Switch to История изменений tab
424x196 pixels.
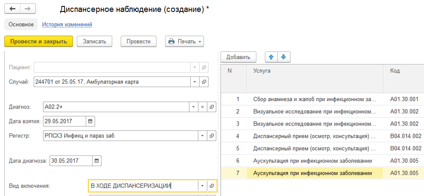coord(67,25)
